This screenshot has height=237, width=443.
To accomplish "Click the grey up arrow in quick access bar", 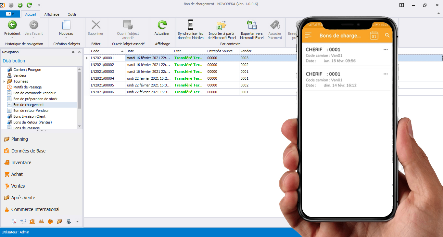I will (x=11, y=5).
